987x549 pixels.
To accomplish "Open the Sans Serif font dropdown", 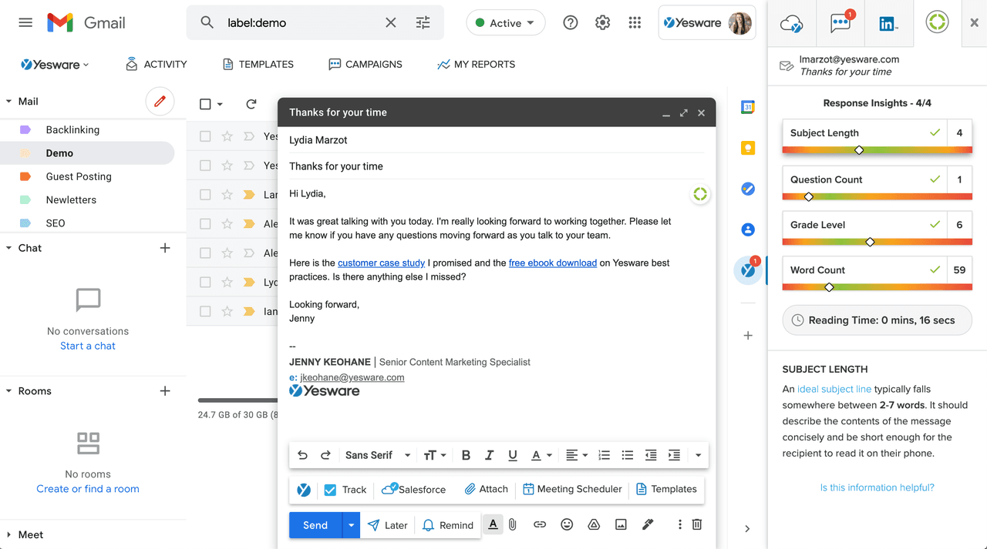I will click(x=376, y=455).
